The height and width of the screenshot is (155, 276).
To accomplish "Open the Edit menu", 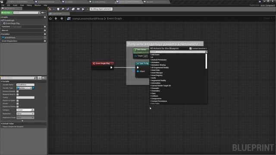I will [9, 5].
